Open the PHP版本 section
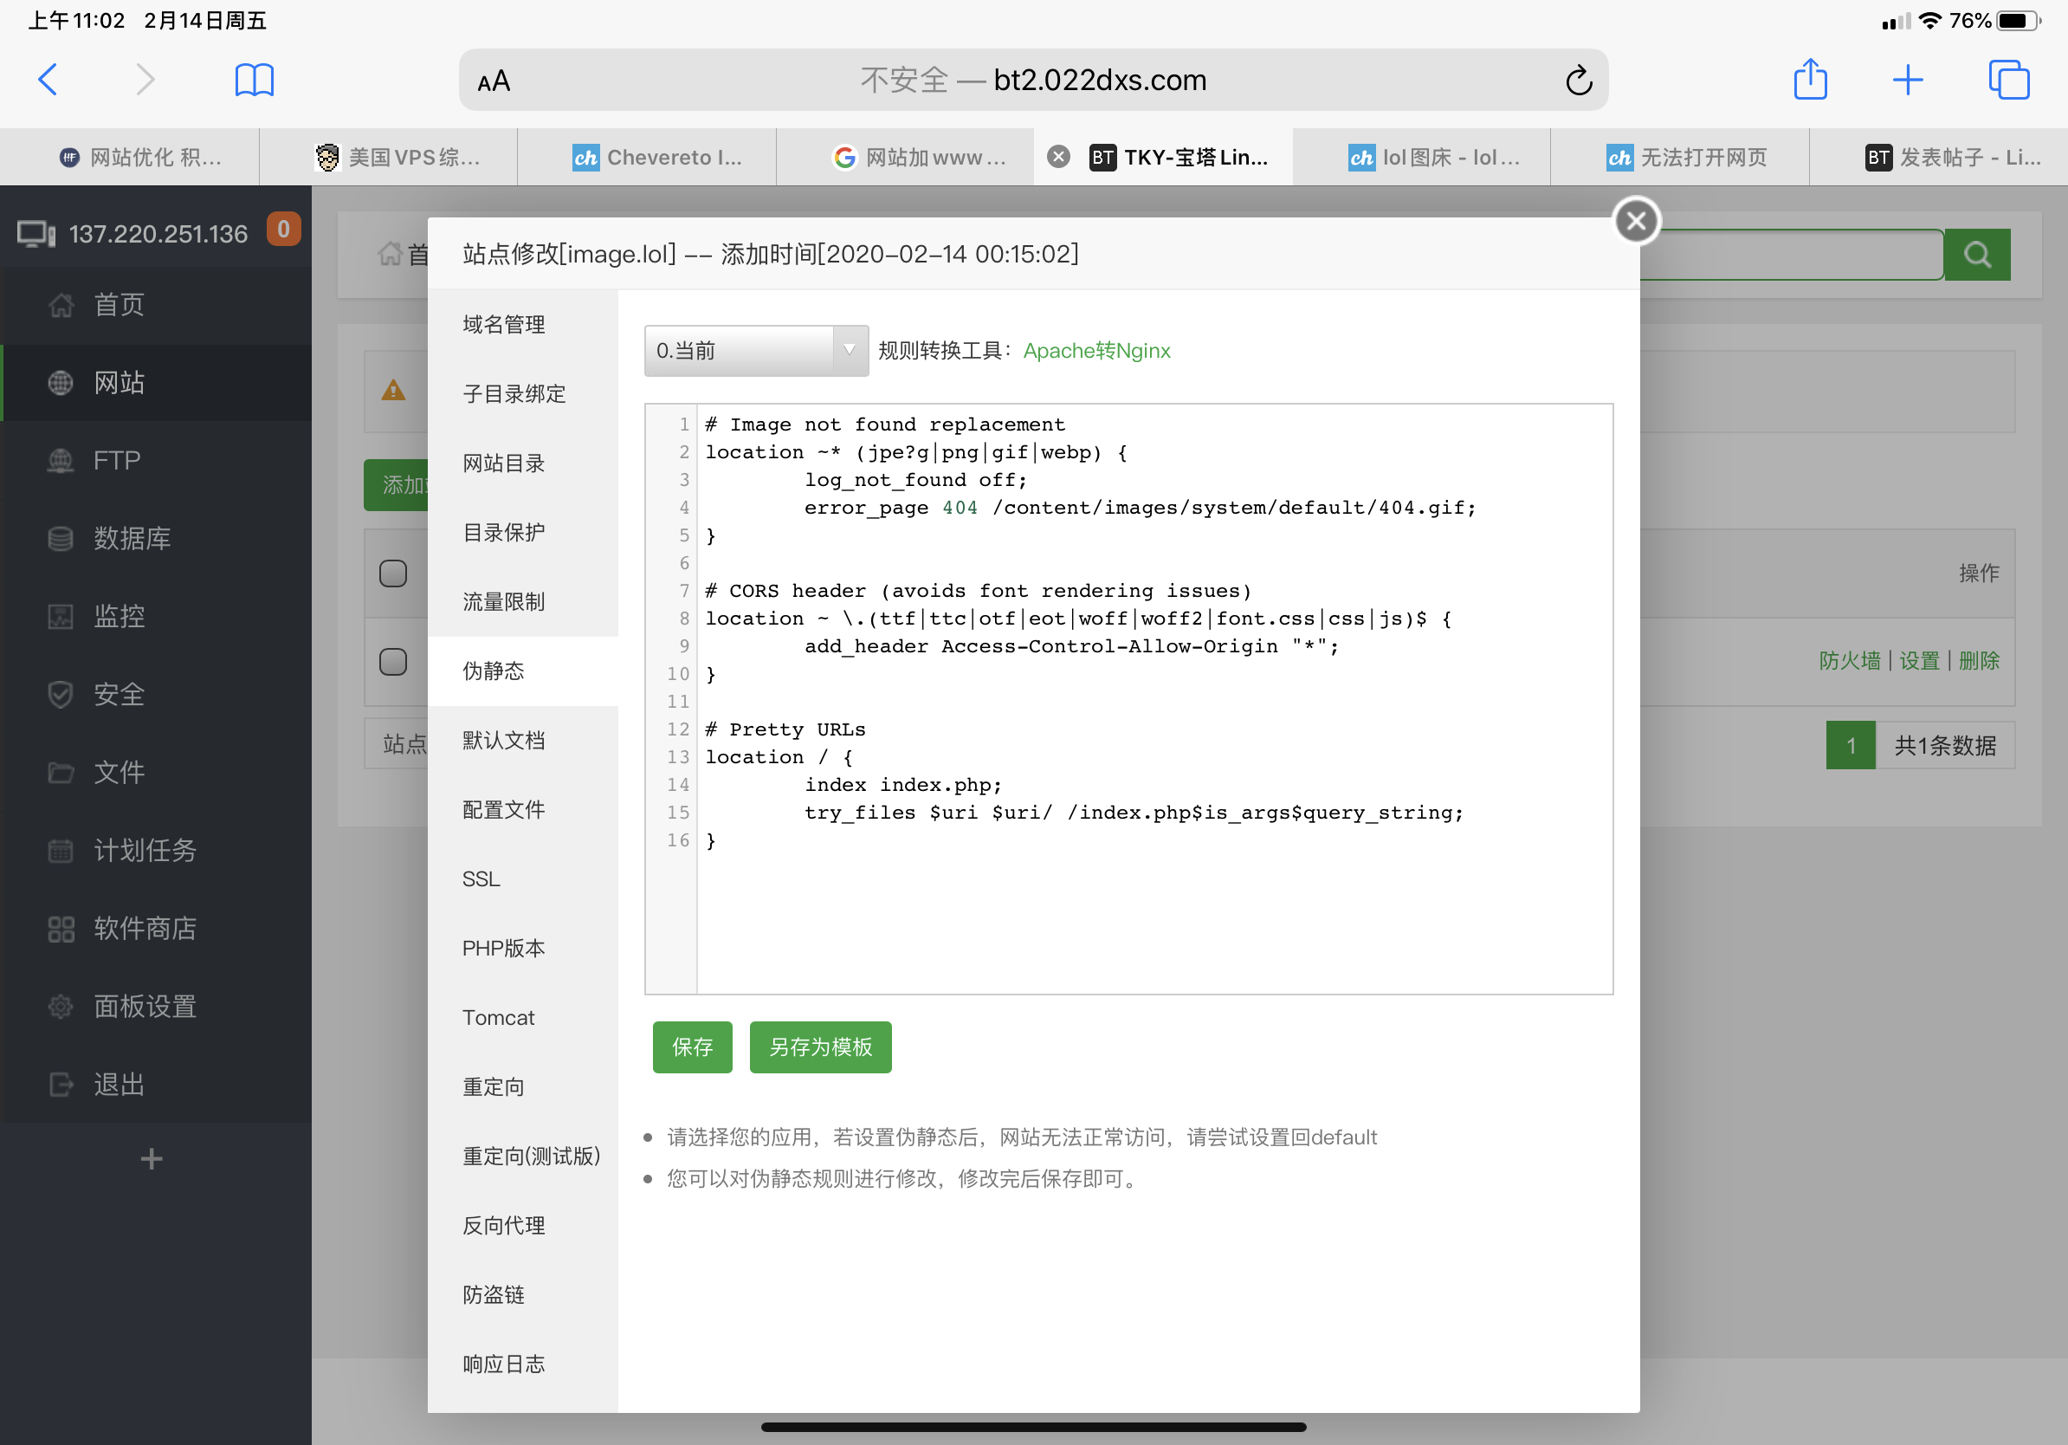The height and width of the screenshot is (1445, 2068). [x=522, y=949]
